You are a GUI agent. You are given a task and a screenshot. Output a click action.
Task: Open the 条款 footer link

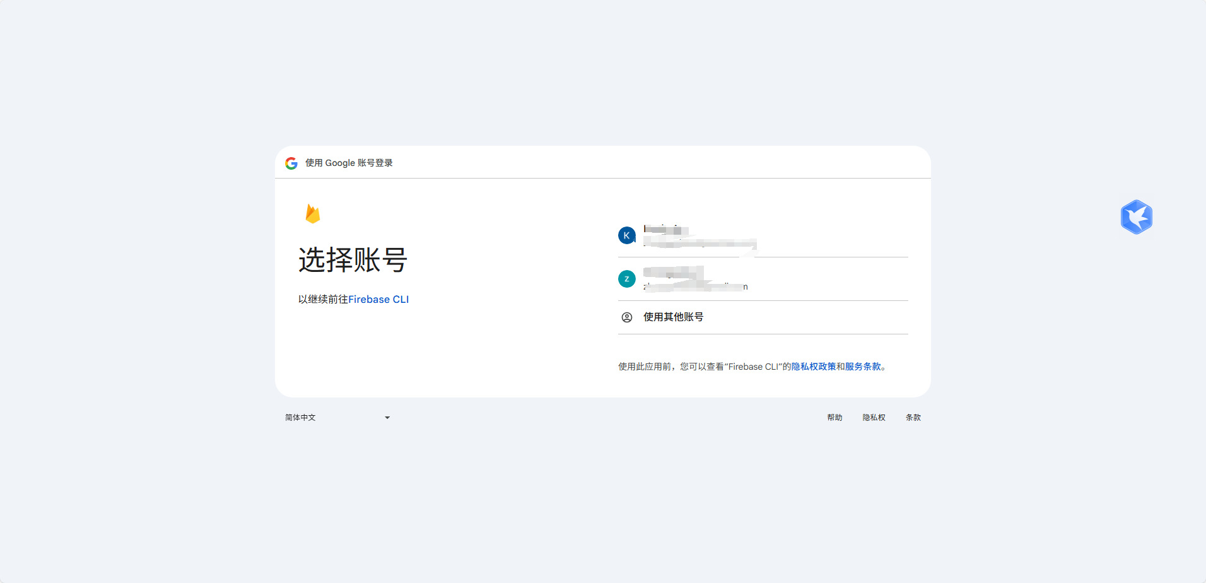tap(913, 418)
